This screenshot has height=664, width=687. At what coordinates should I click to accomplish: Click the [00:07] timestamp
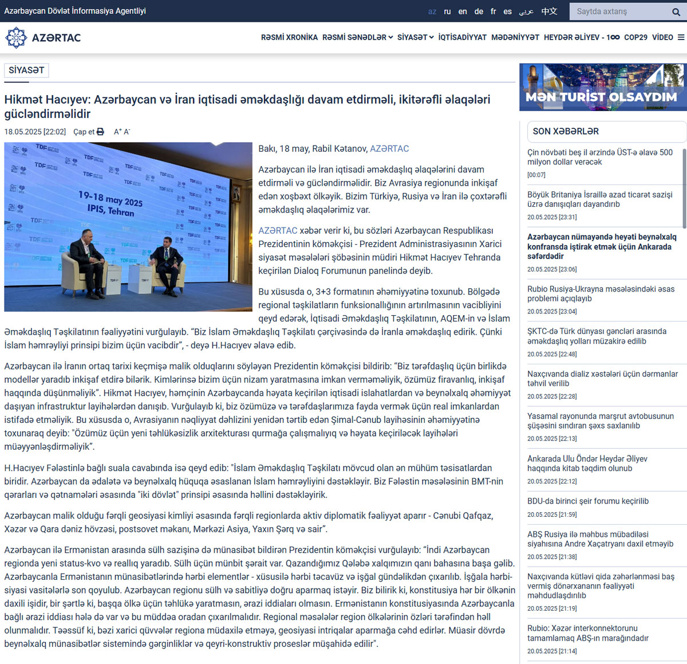tap(536, 175)
